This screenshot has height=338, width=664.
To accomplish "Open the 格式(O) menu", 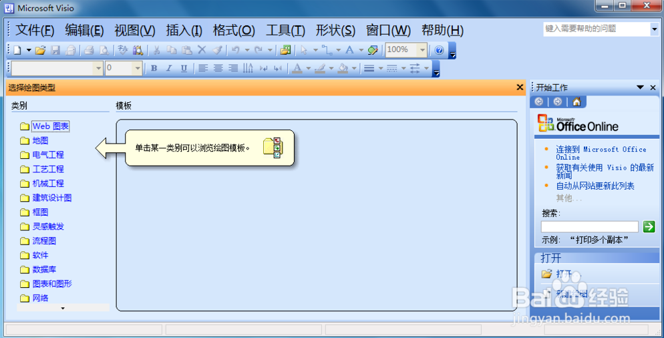I will tap(234, 30).
